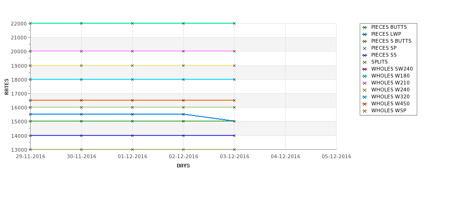Click the WHOLES SW240 legend marker

[365, 69]
